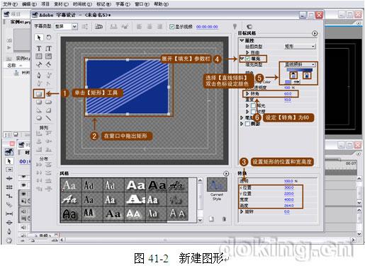365x268 pixels.
Task: Click the 00:00:00:00 timecode link
Action: (x=207, y=27)
